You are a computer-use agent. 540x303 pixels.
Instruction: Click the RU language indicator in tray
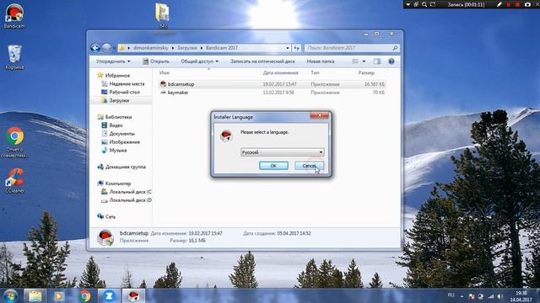(x=451, y=295)
